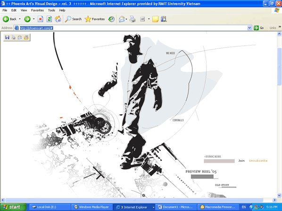Expand hidden system tray icons arrow

251,207
